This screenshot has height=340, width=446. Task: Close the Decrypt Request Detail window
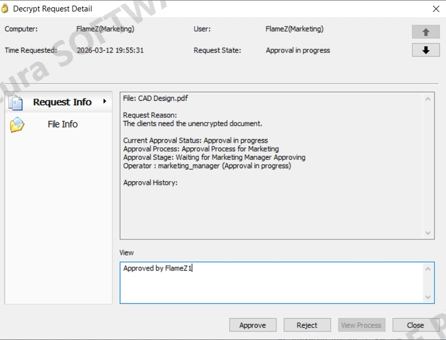click(x=436, y=9)
